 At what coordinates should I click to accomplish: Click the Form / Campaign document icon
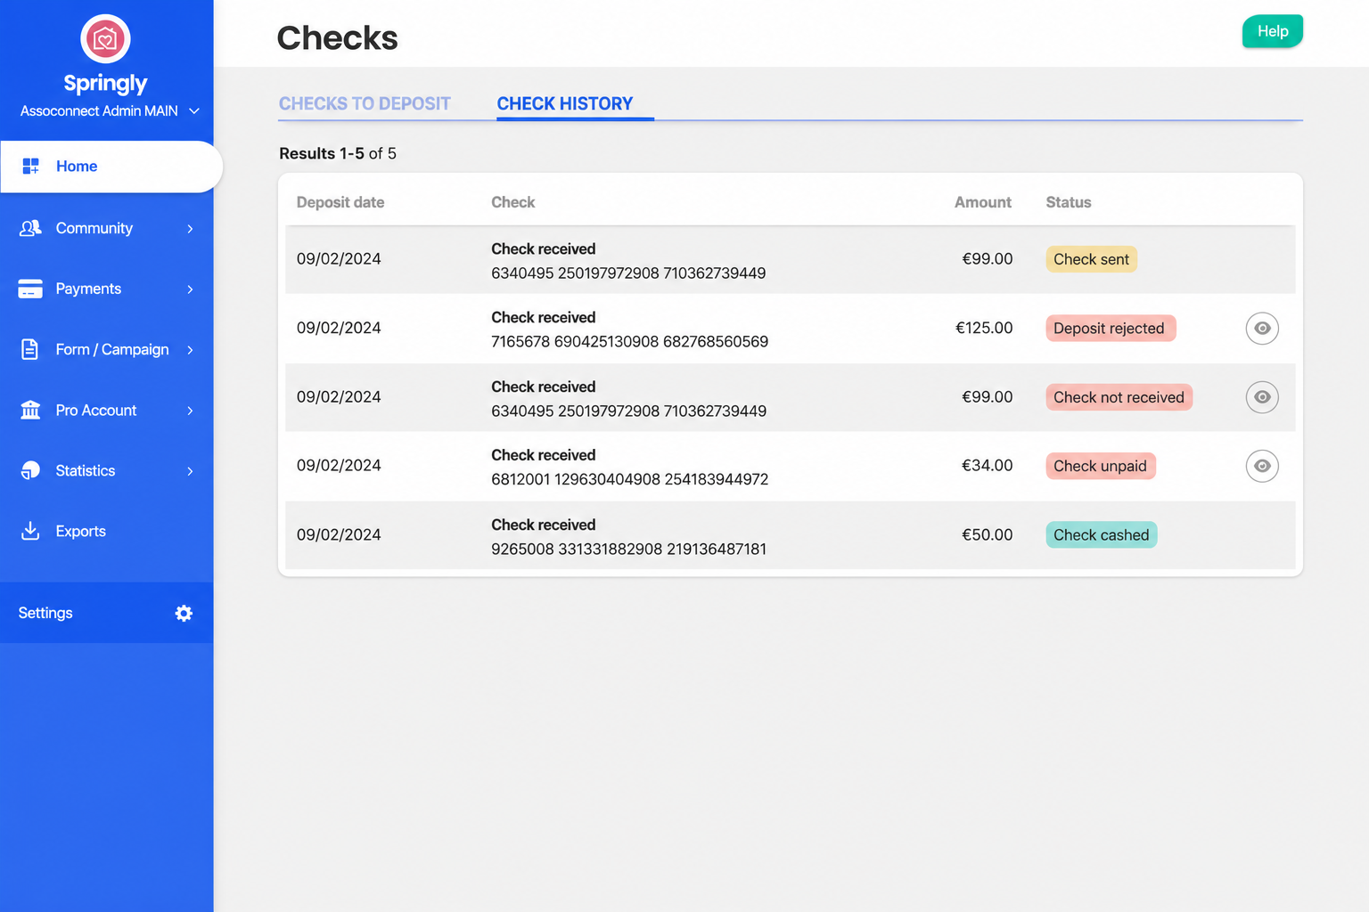pyautogui.click(x=29, y=349)
